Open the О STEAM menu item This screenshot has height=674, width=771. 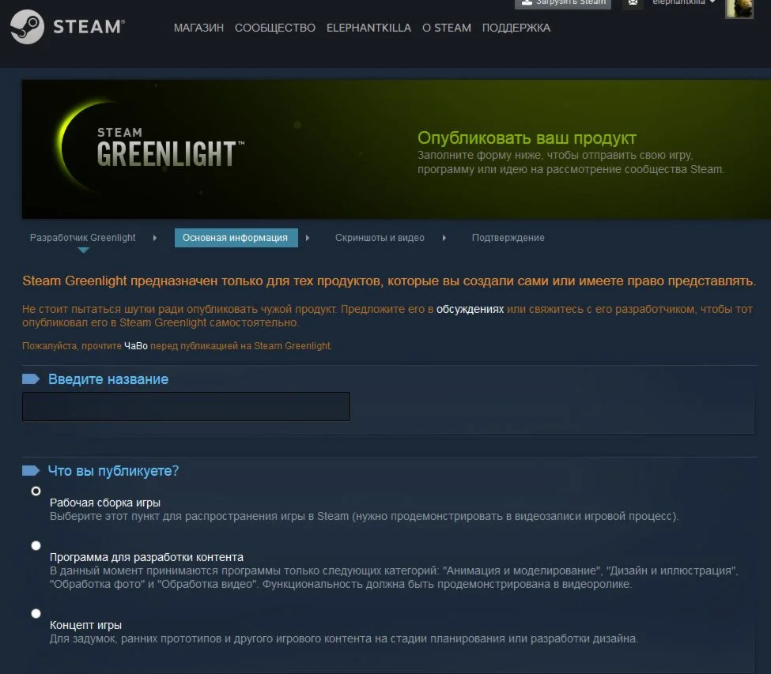[447, 28]
